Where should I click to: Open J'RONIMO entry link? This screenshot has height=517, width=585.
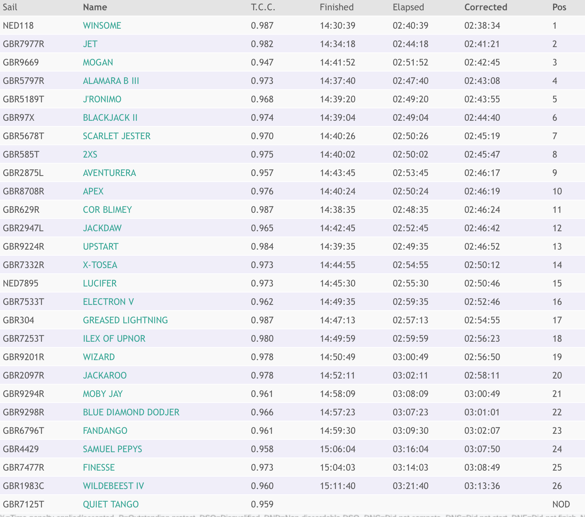click(102, 99)
